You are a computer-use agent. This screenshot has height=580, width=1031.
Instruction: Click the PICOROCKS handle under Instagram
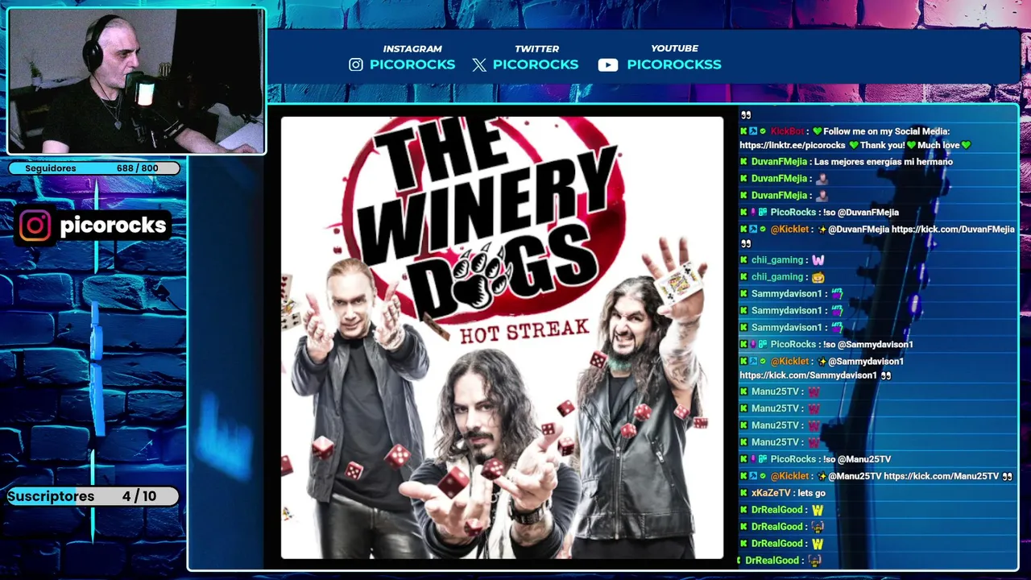click(x=412, y=64)
